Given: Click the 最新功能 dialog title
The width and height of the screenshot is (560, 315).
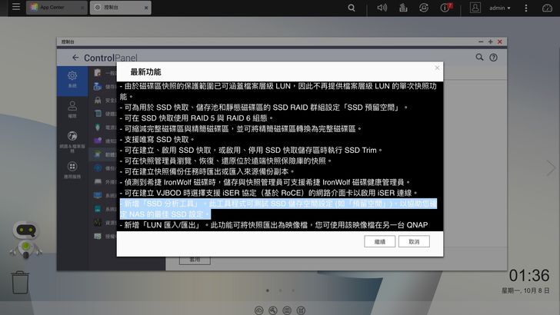Looking at the screenshot, I should pos(145,72).
